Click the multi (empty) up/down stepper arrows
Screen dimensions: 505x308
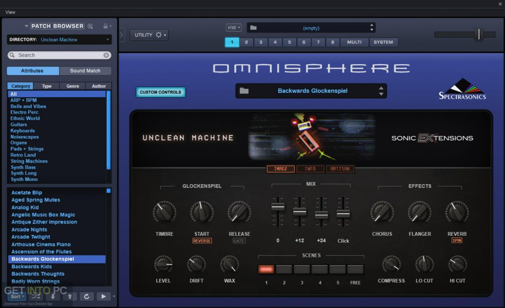[x=371, y=28]
